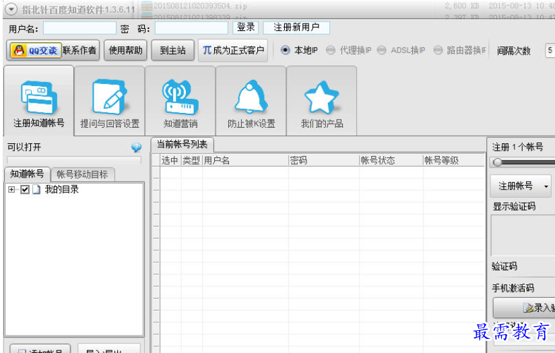Viewport: 555px width, 353px height.
Task: Click the 登录 button
Action: coord(246,27)
